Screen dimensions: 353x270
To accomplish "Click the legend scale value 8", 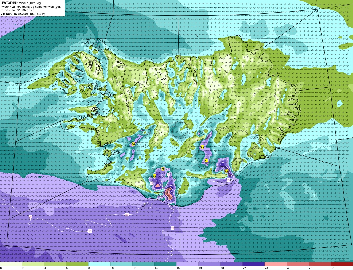I will (x=89, y=268).
